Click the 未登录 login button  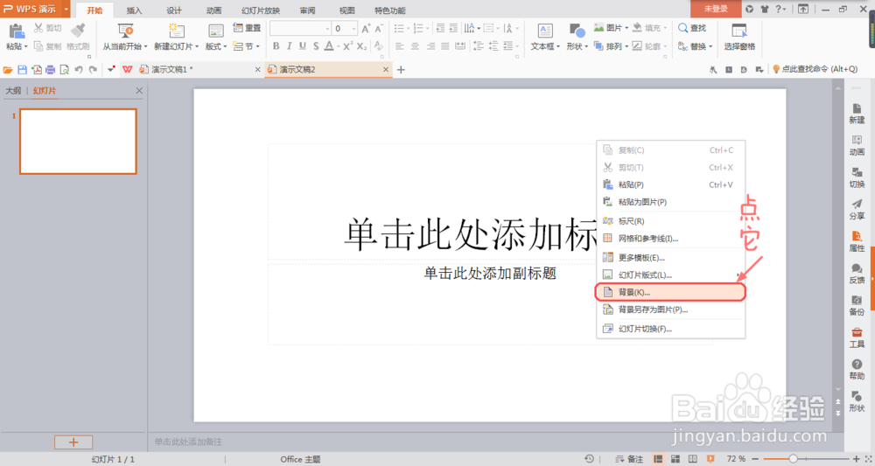716,9
